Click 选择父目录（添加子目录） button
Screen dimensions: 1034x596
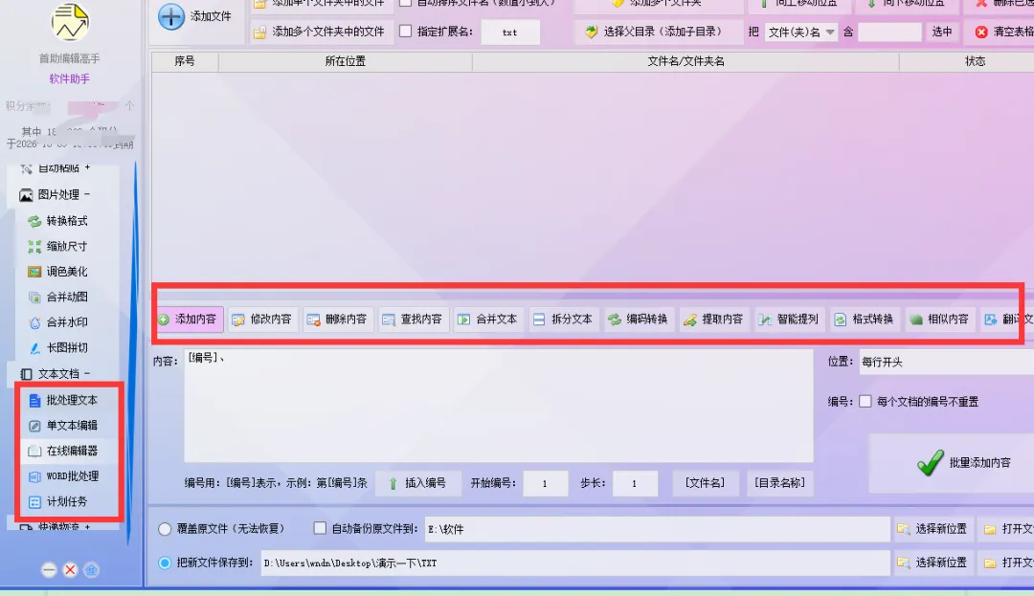657,32
